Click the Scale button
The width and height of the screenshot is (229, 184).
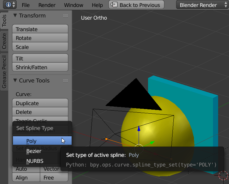coord(40,47)
